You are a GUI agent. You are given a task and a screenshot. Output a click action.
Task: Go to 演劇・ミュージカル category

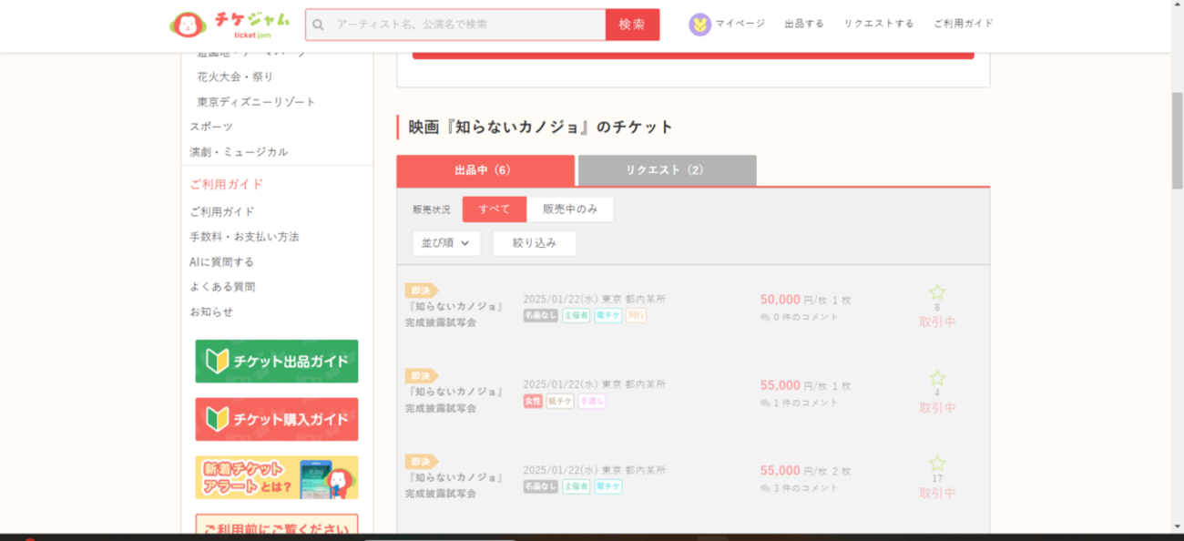coord(239,152)
